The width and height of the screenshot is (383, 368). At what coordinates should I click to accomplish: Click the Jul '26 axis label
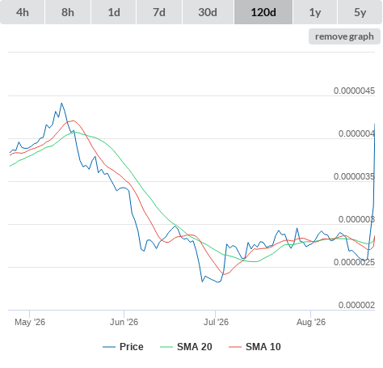pyautogui.click(x=216, y=322)
